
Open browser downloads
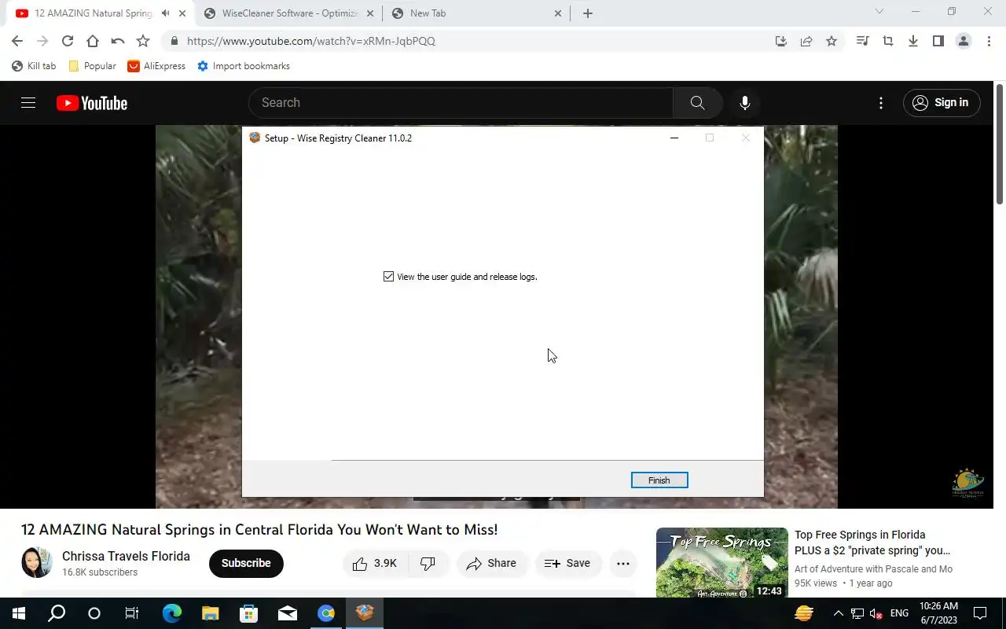pos(913,41)
